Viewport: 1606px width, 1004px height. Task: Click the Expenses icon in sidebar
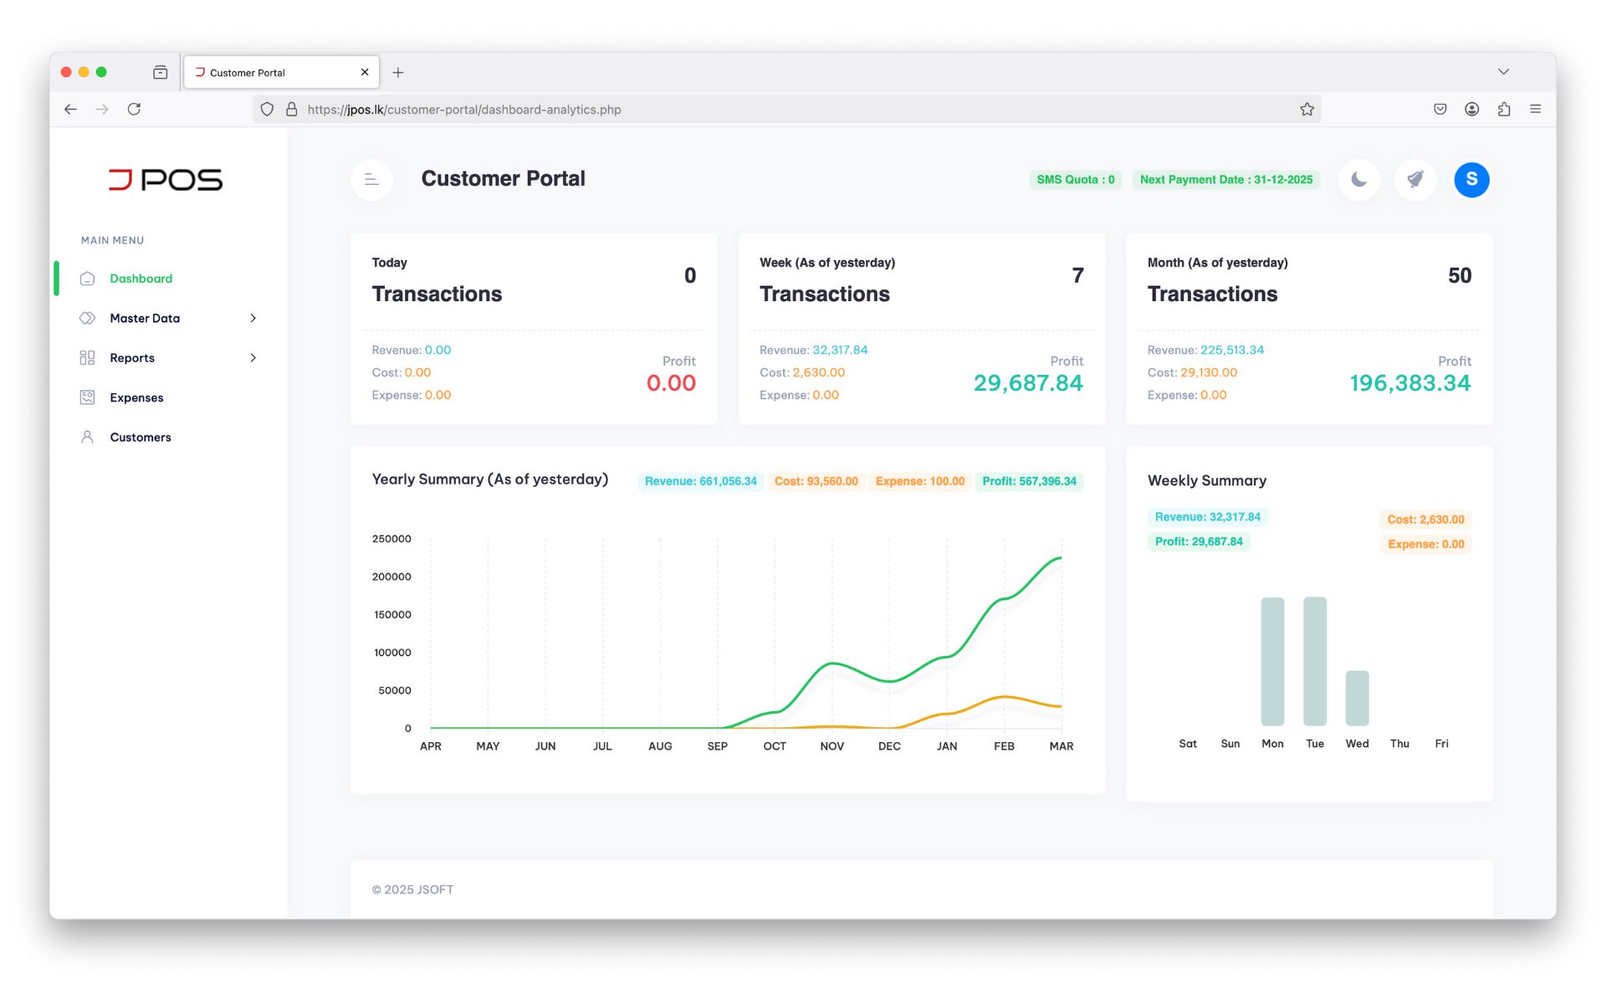[x=87, y=397]
